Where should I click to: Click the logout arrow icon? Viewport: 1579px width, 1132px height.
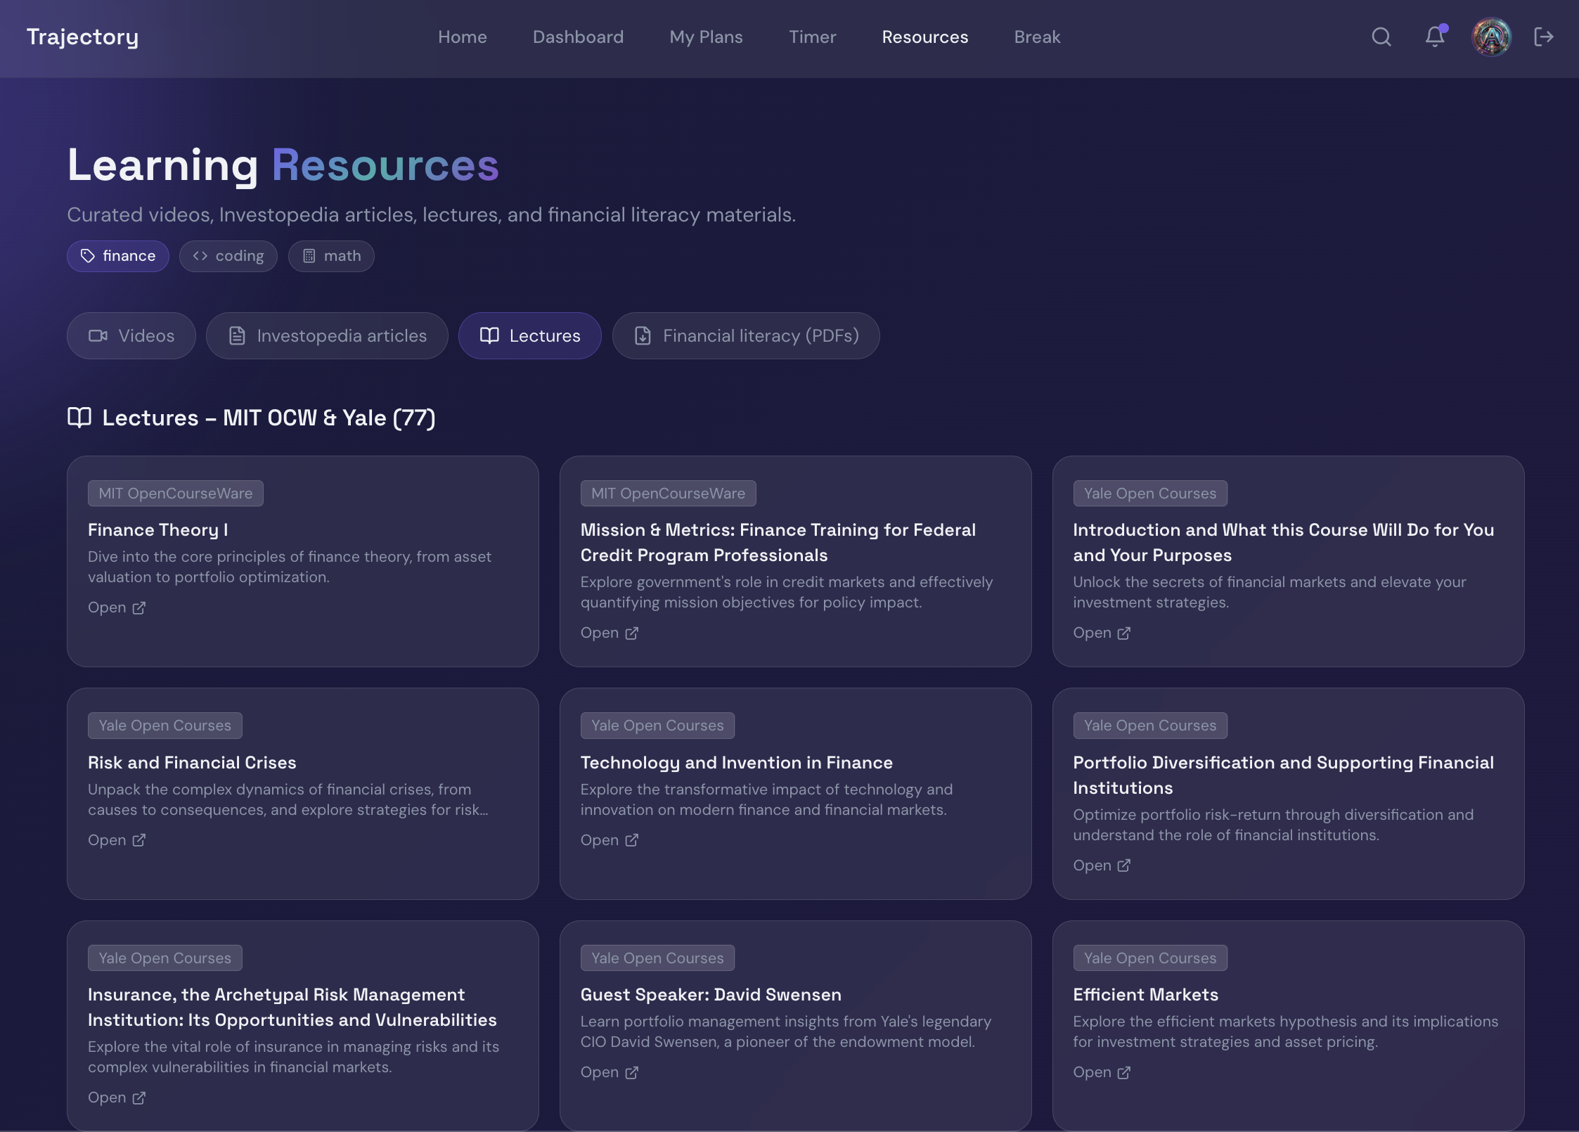tap(1543, 37)
